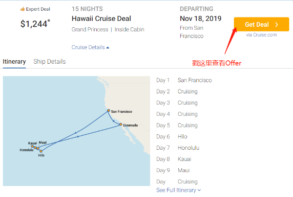Click the Day 7 Honolulu itinerary entry

point(178,148)
